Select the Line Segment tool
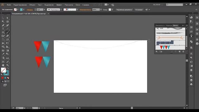This screenshot has height=112, width=199. point(7,29)
